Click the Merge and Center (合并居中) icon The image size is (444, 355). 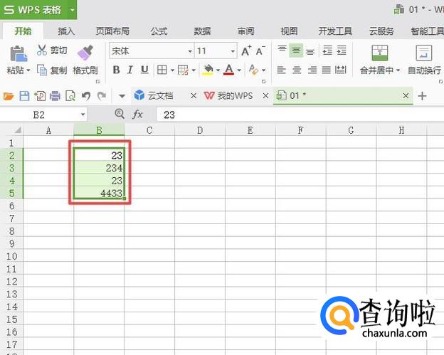380,53
